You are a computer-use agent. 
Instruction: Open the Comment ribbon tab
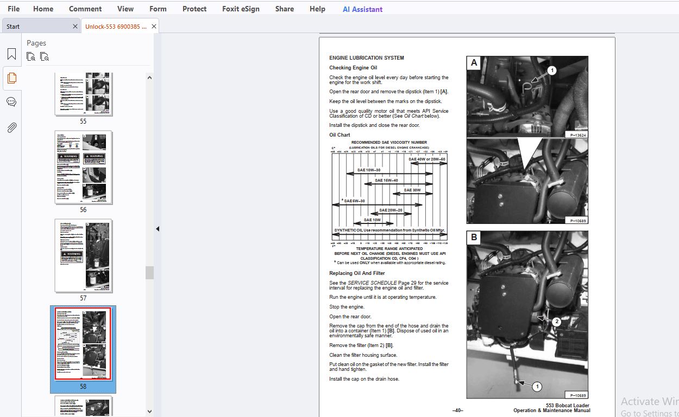click(85, 9)
